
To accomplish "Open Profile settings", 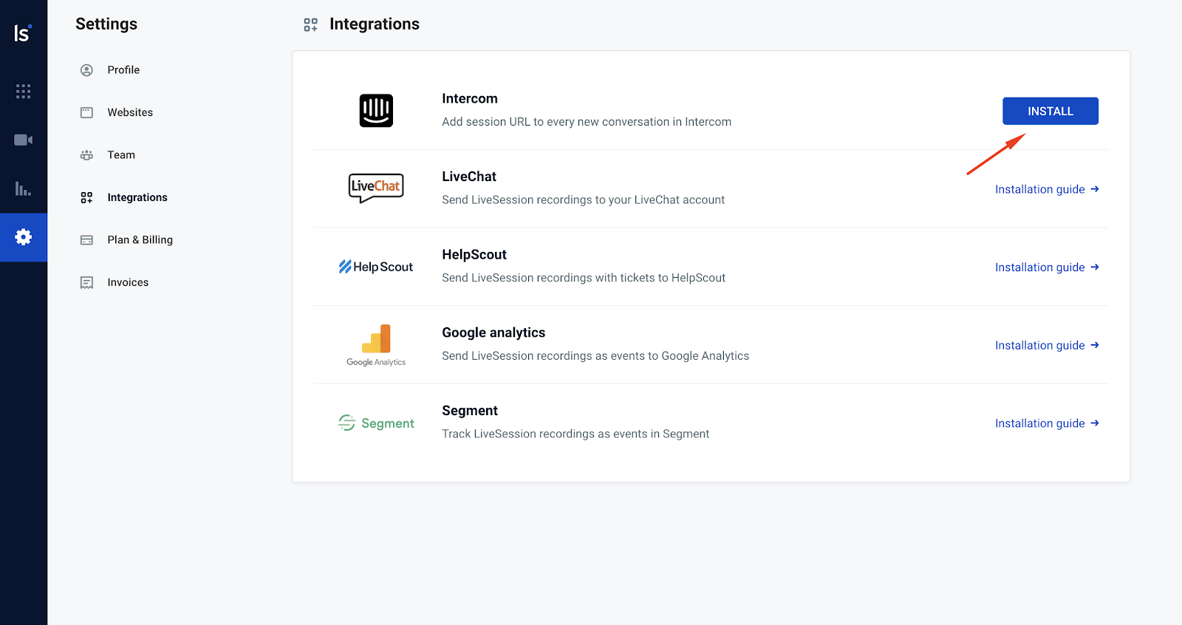I will tap(123, 70).
